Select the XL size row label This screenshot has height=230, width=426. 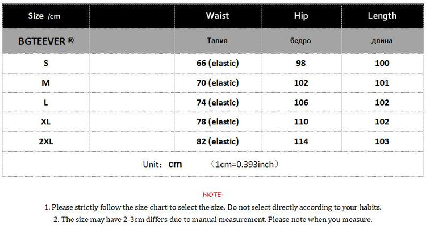(45, 122)
